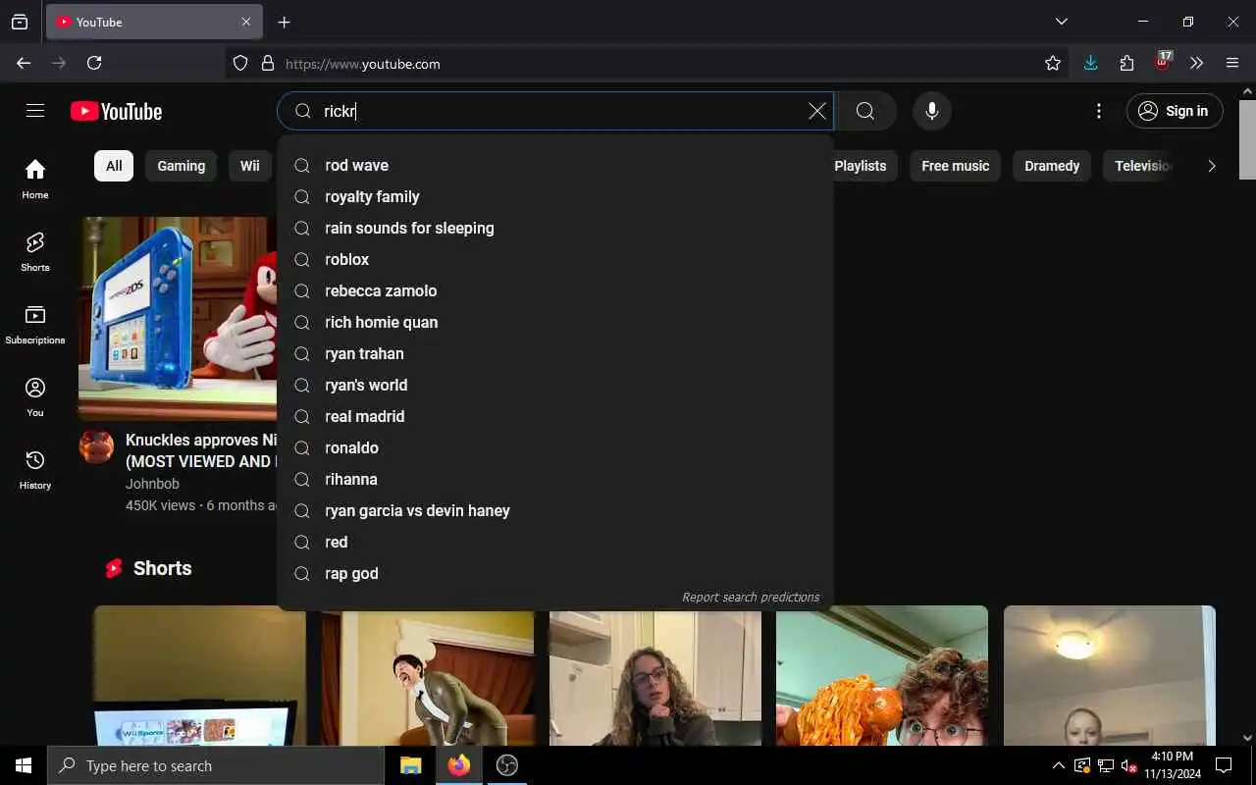Select the Playlists filter chip

(861, 166)
